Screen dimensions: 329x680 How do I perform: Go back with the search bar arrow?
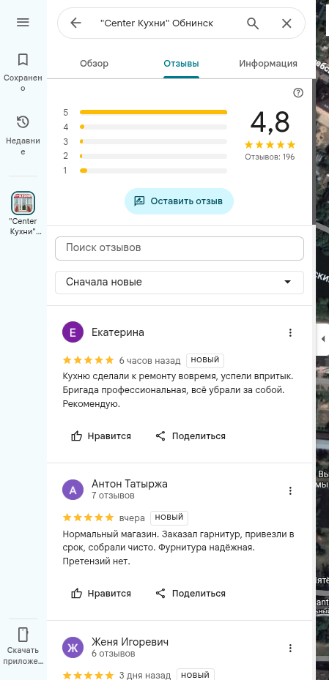[x=76, y=23]
